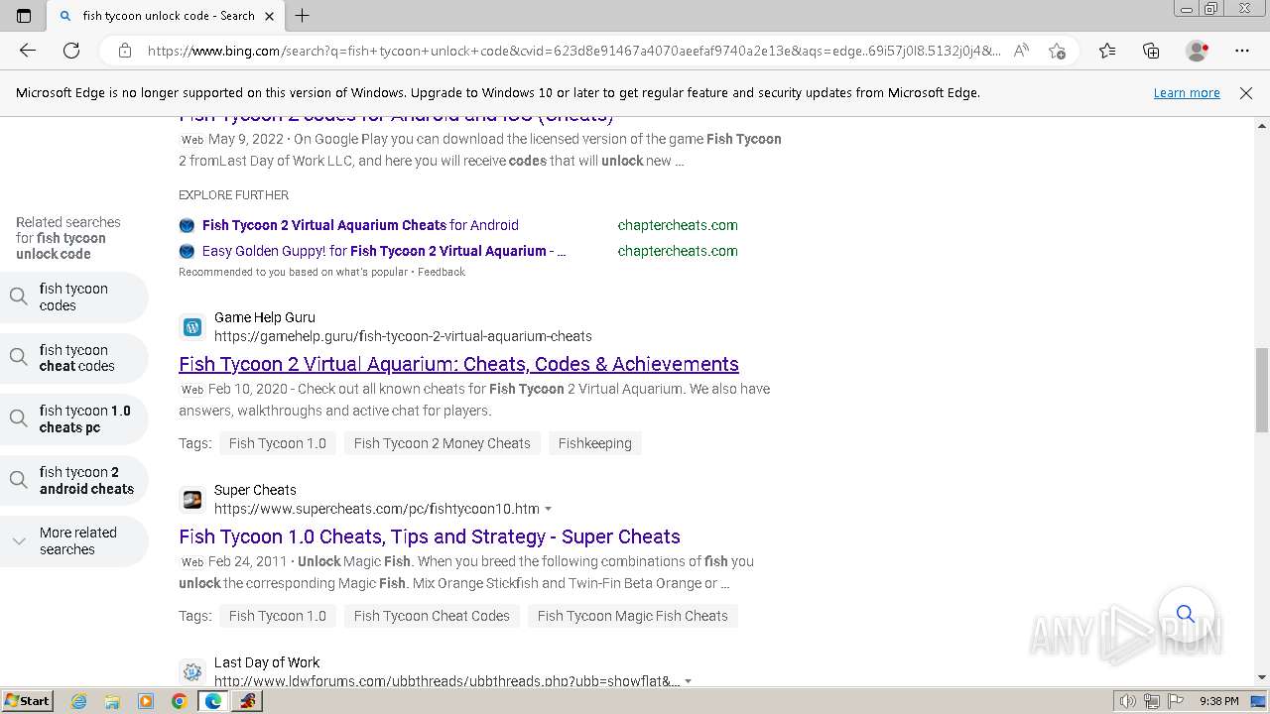Click scrollbar down arrow
Viewport: 1270px width, 714px height.
pyautogui.click(x=1262, y=677)
